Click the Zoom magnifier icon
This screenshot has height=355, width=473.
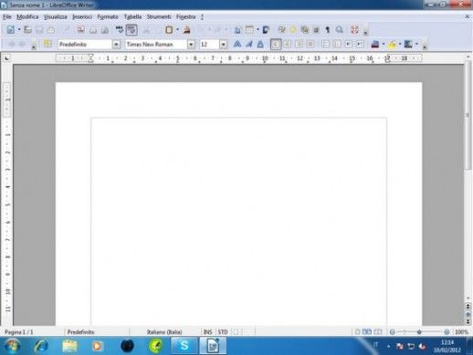[x=339, y=30]
